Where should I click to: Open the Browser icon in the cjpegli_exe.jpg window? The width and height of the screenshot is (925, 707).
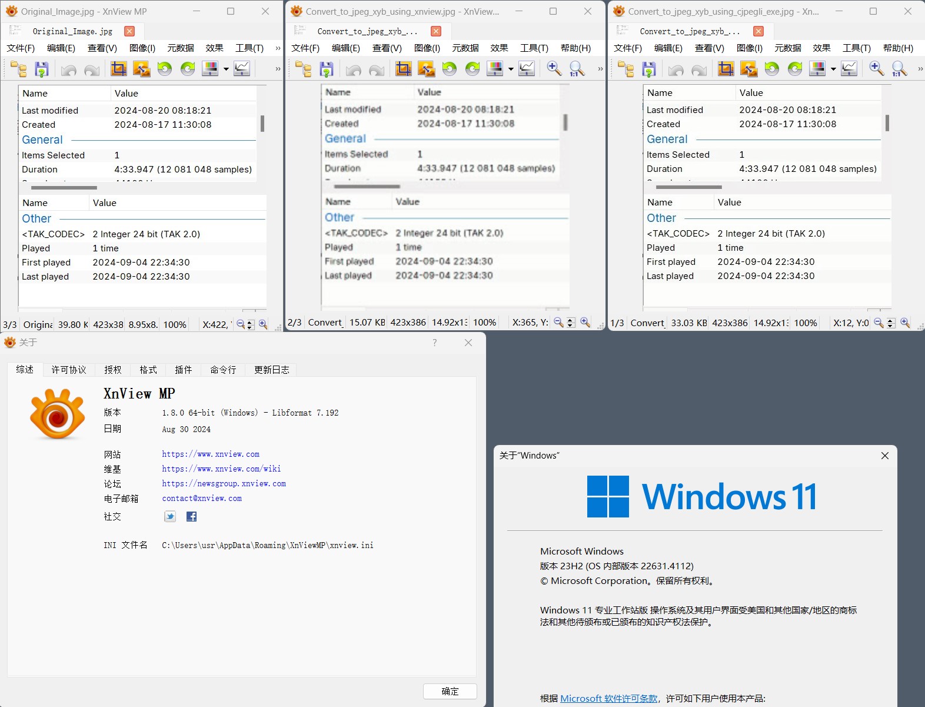pos(626,69)
